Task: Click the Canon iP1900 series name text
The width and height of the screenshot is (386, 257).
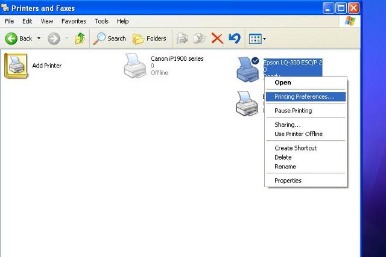Action: (177, 59)
